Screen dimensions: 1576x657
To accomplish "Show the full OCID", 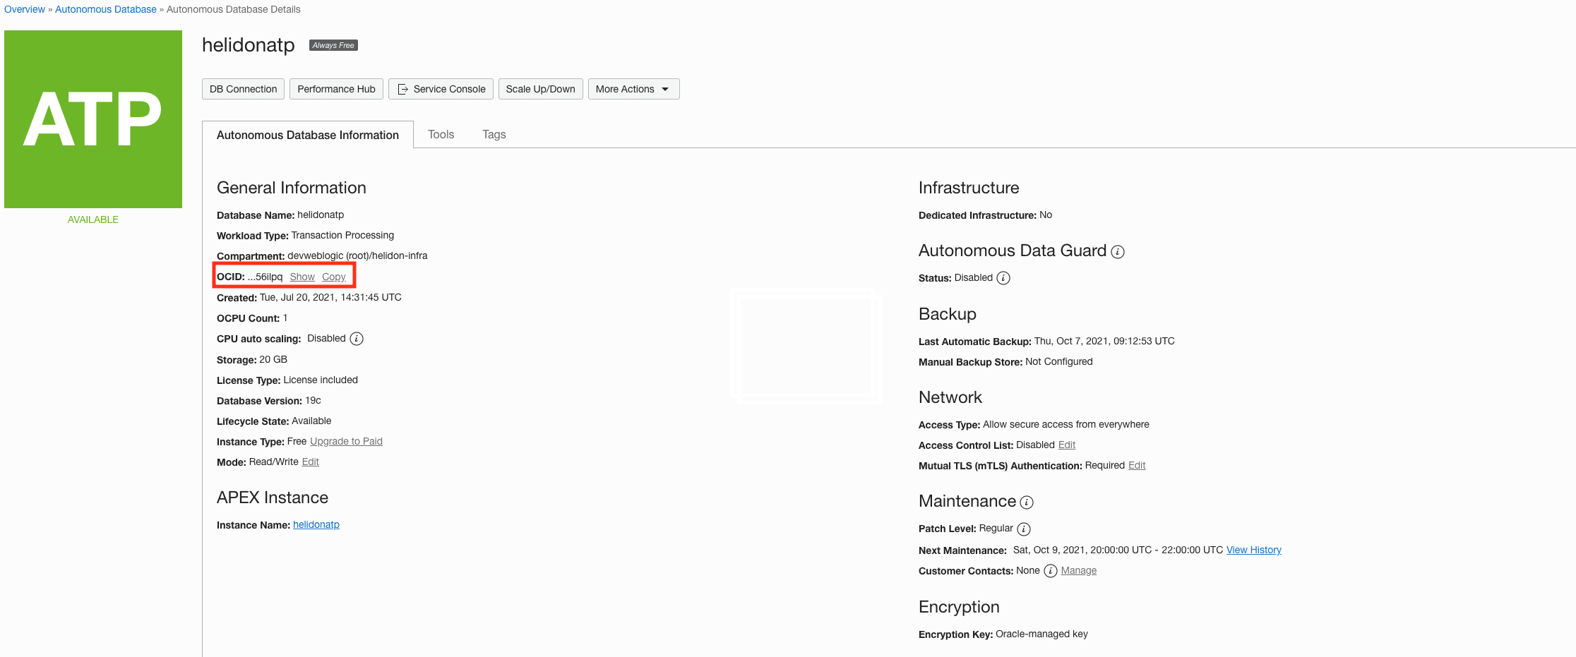I will (302, 277).
